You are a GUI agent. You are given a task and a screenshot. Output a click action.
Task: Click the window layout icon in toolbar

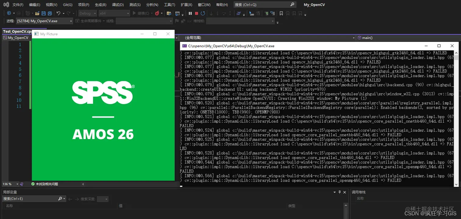[x=177, y=13]
